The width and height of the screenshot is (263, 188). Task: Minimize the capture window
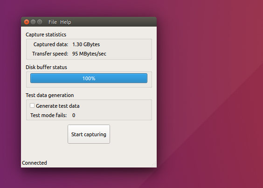(33, 22)
